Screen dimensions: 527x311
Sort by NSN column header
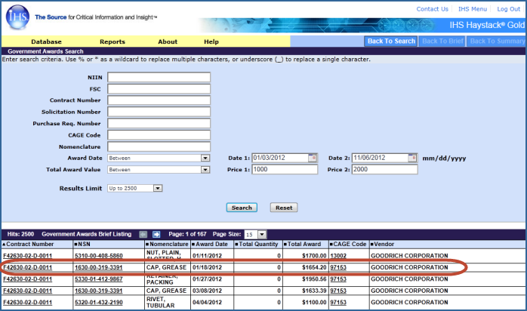click(82, 244)
